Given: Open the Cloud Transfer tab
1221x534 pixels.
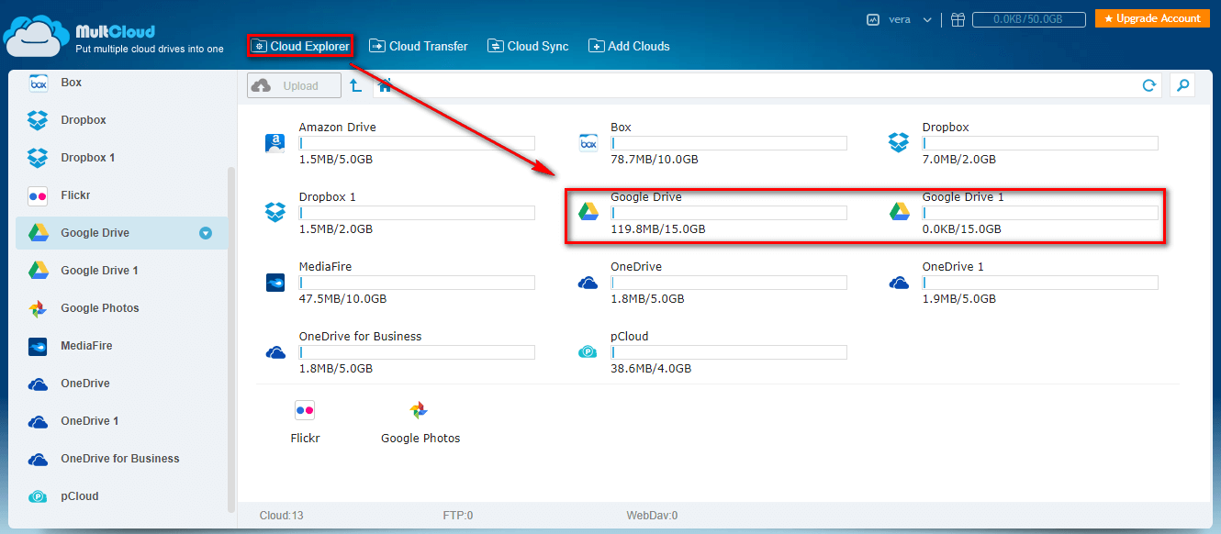Looking at the screenshot, I should [419, 46].
